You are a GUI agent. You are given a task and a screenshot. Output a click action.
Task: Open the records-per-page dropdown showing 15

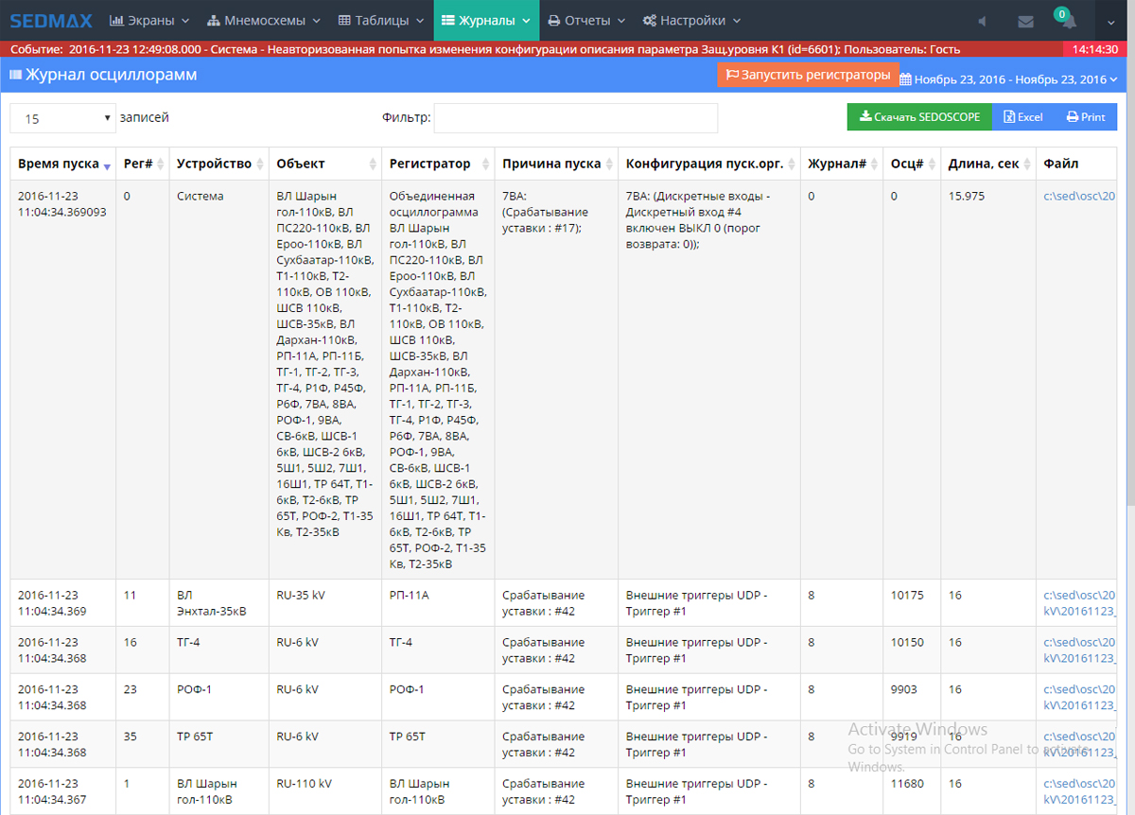tap(62, 118)
